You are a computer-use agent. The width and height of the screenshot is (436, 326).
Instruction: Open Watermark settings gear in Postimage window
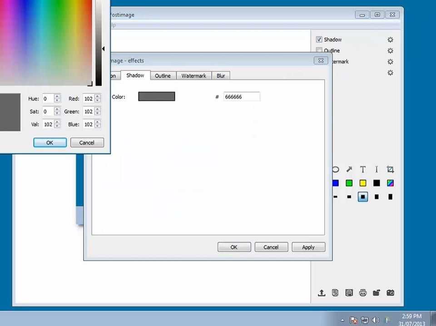[x=391, y=61]
